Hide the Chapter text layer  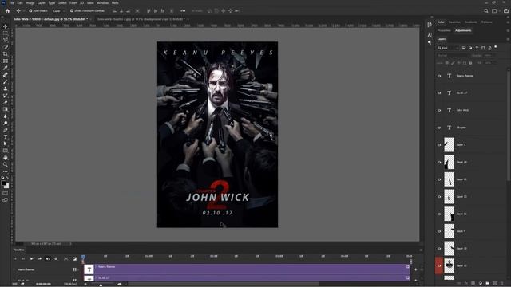pos(439,128)
